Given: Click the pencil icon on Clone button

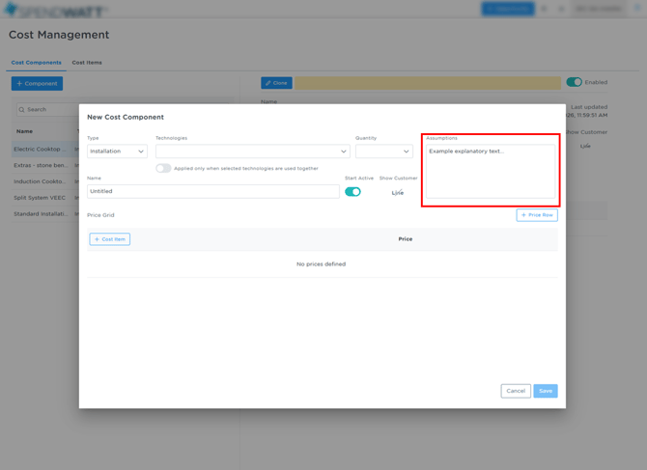Looking at the screenshot, I should [267, 84].
